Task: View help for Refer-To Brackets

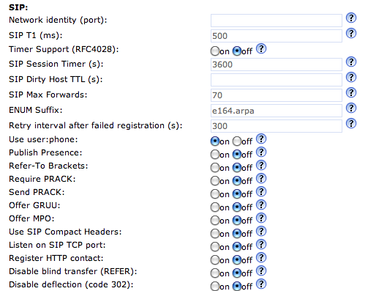Action: pos(261,165)
